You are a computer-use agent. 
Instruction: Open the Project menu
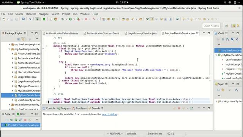click(66, 14)
